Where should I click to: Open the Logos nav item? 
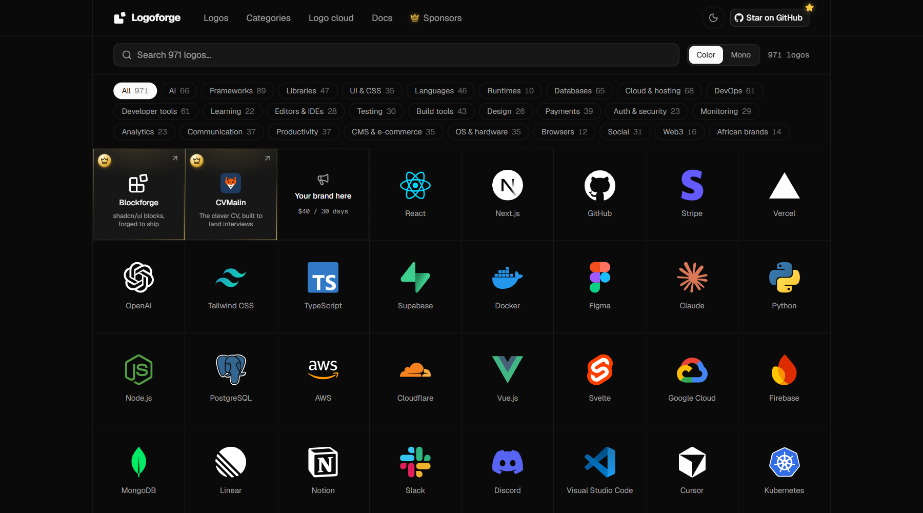(216, 18)
